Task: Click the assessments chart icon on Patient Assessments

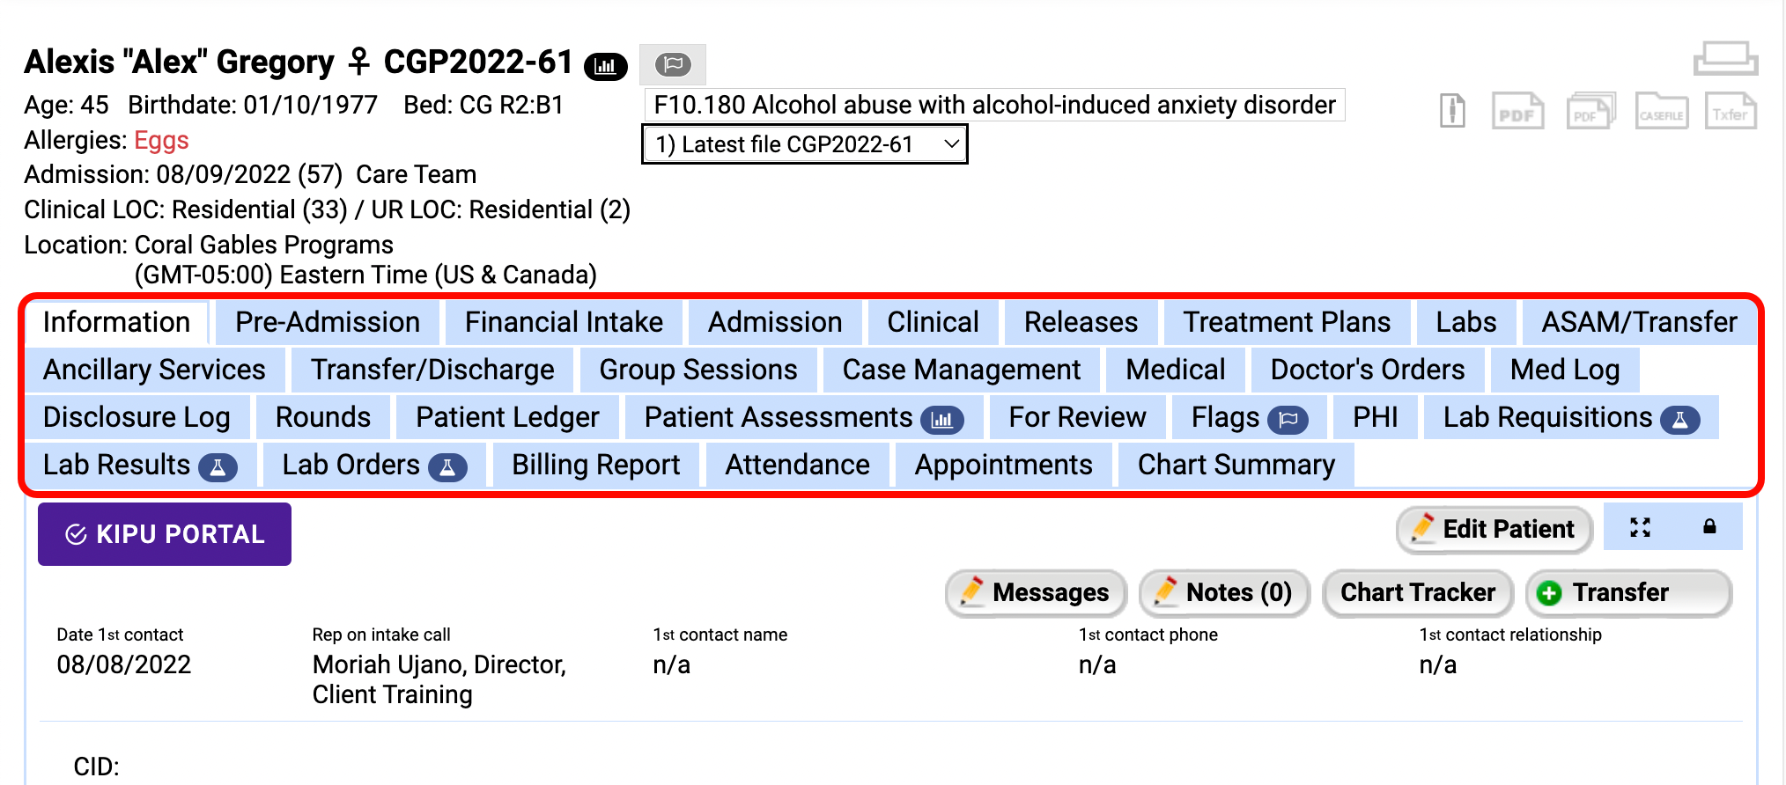Action: pyautogui.click(x=943, y=420)
